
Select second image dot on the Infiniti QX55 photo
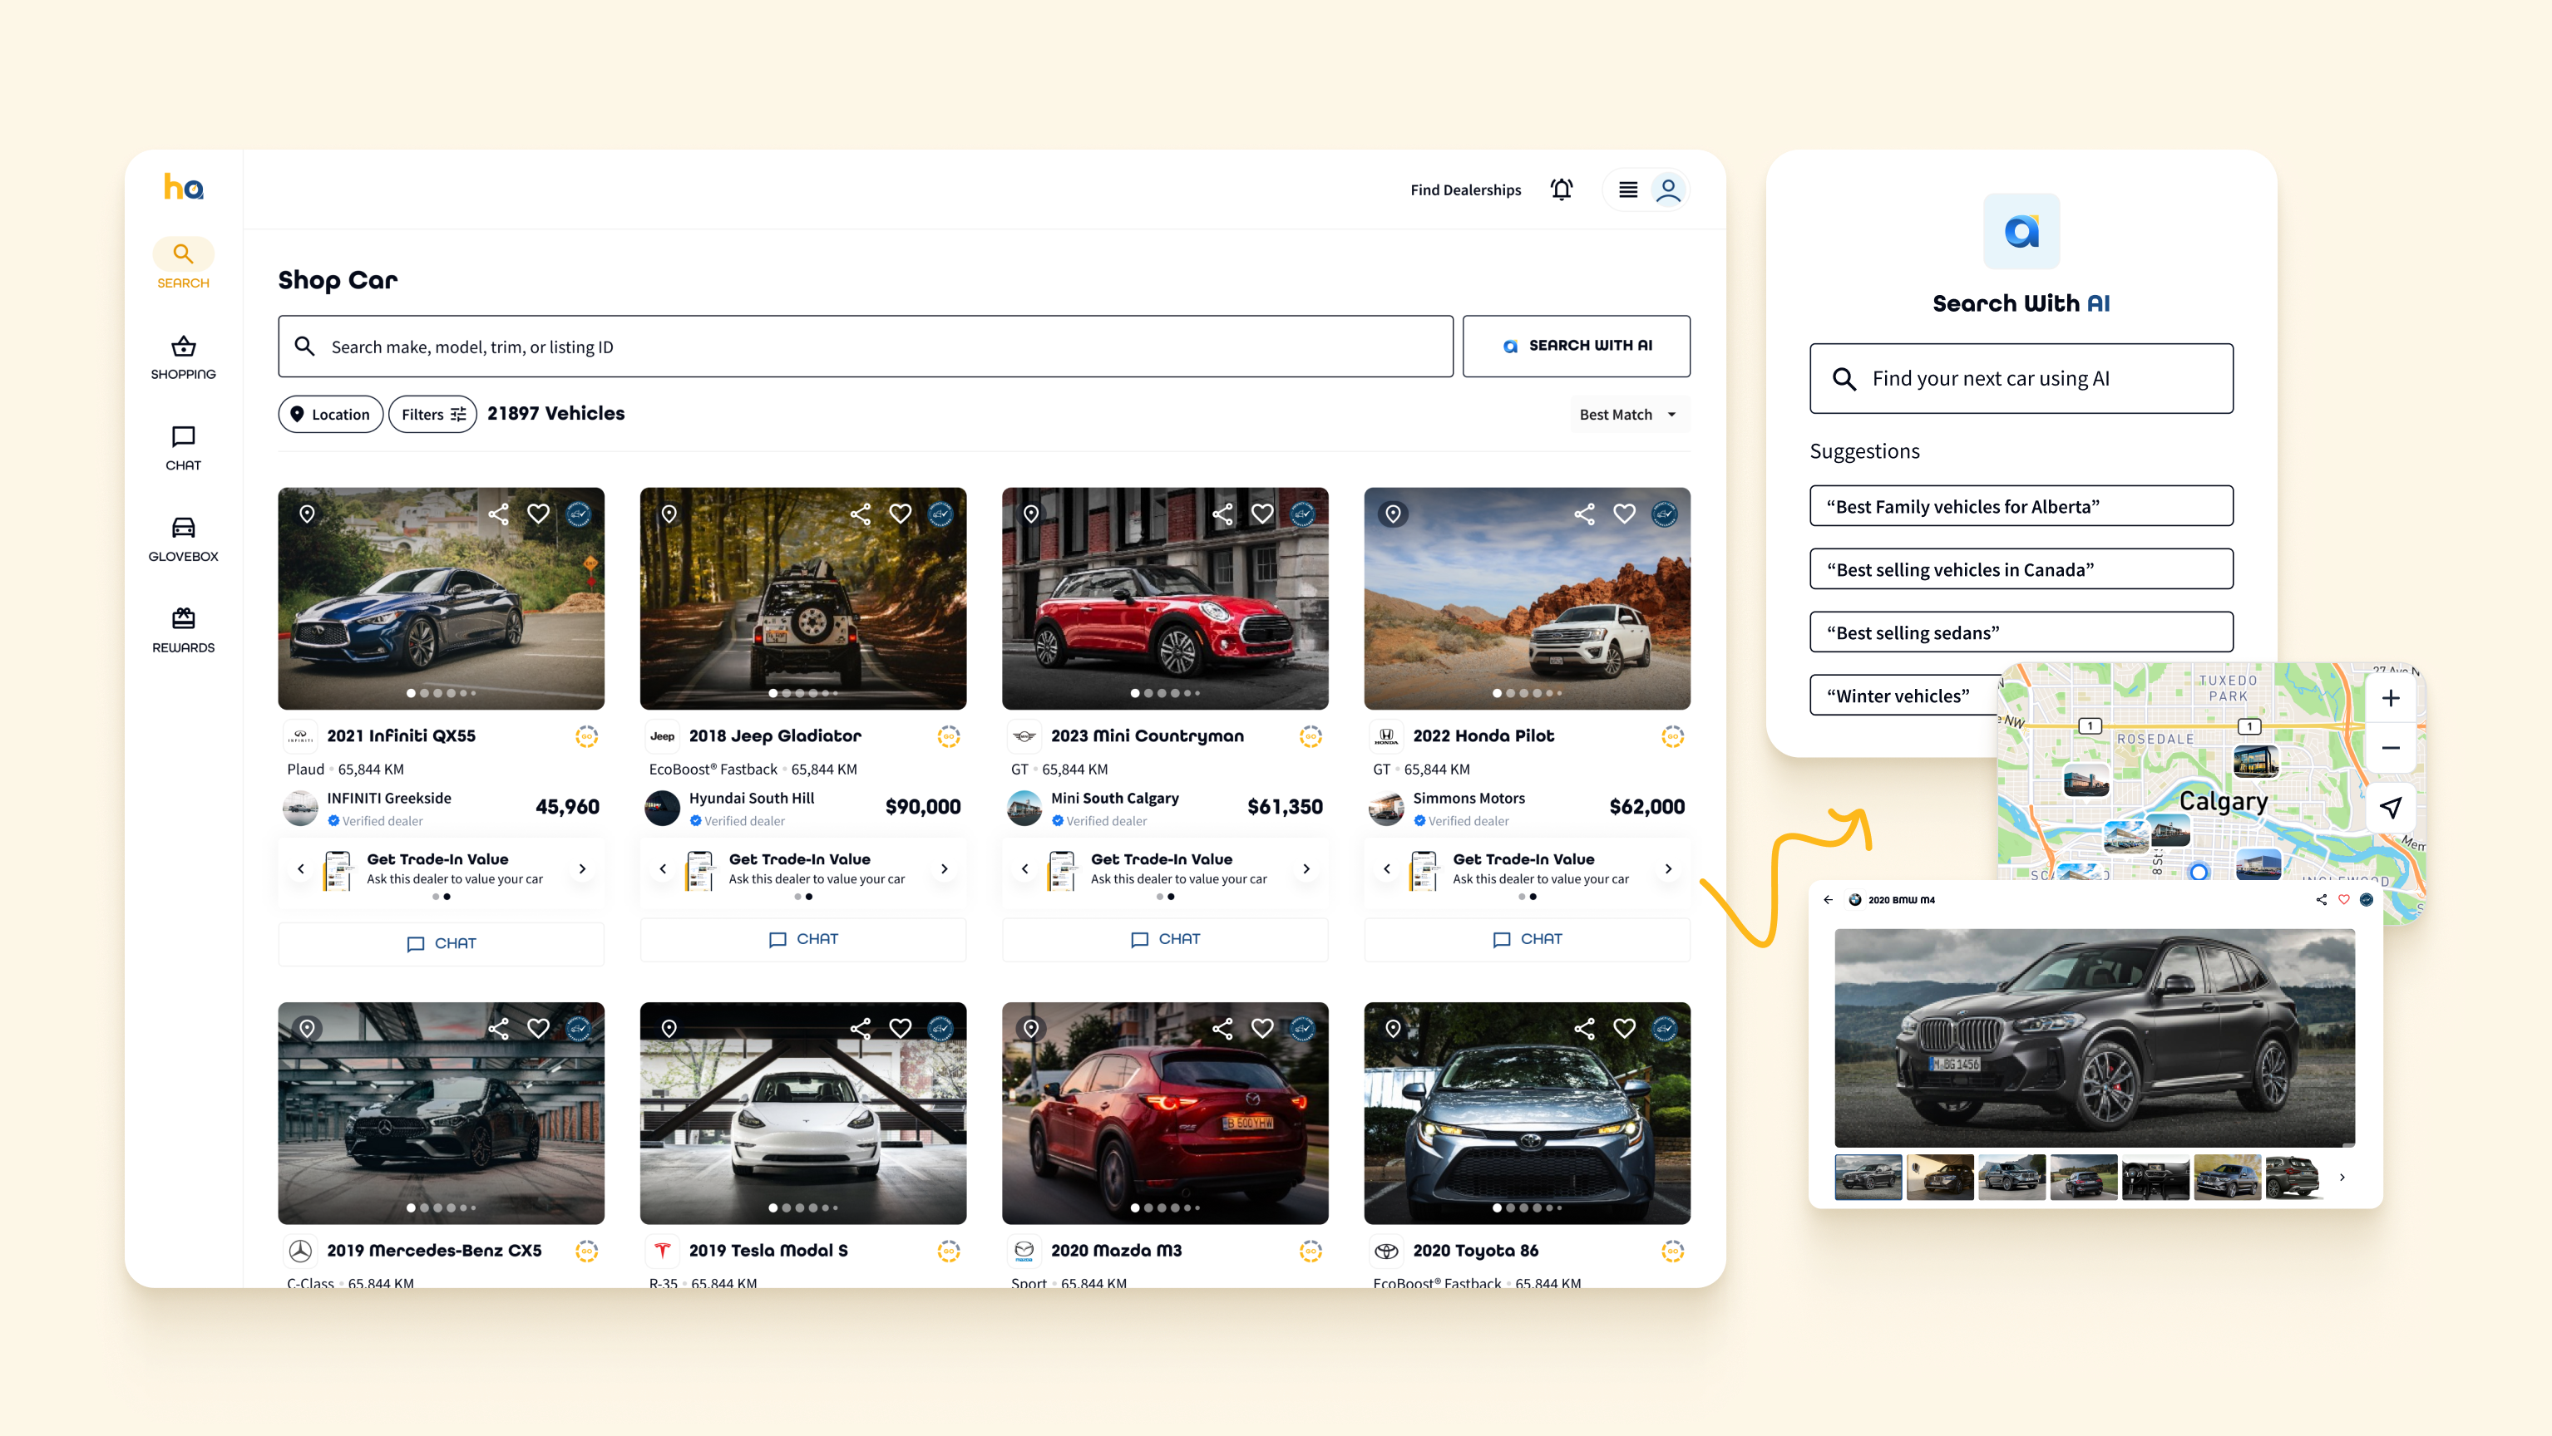coord(425,693)
